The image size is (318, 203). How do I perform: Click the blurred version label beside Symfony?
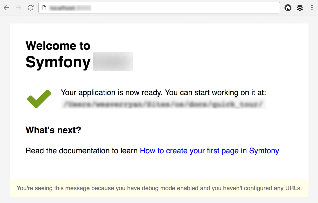tap(113, 62)
